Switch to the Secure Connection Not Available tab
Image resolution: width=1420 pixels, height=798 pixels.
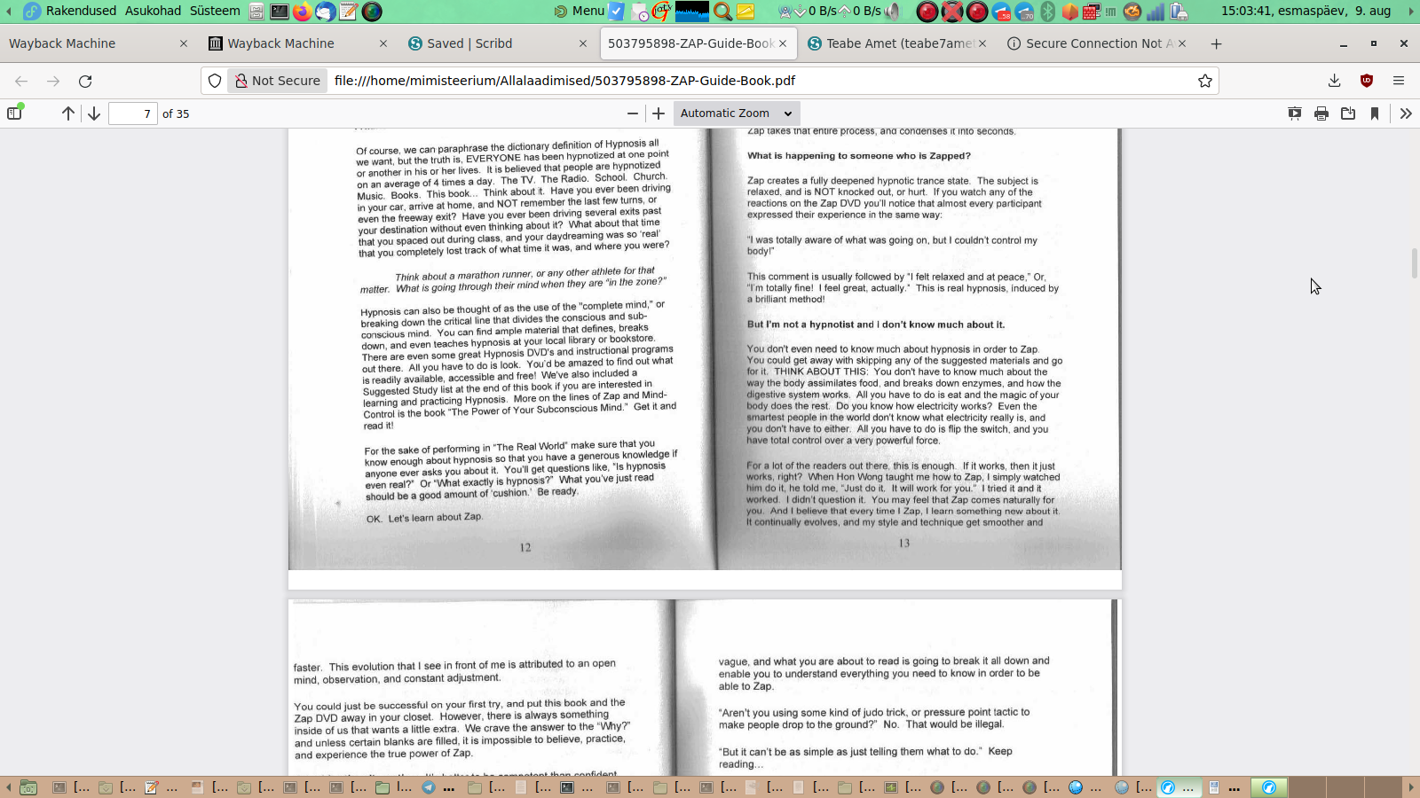1097,43
